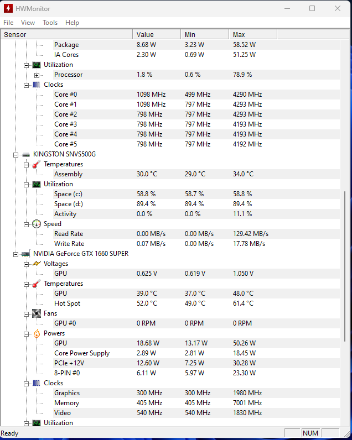
Task: Click the Sensor column header
Action: pos(66,34)
